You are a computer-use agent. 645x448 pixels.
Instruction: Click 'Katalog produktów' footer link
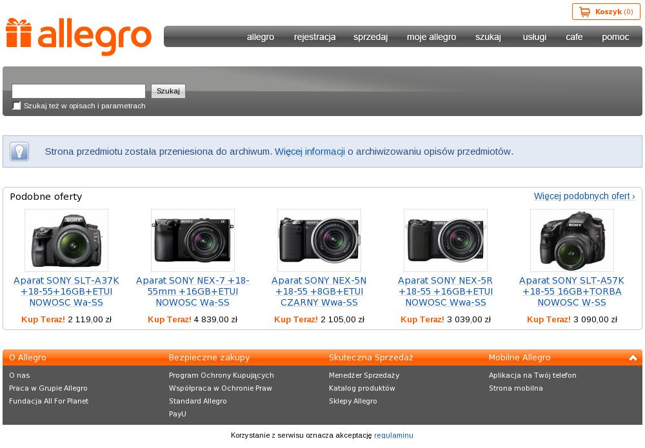pos(362,388)
